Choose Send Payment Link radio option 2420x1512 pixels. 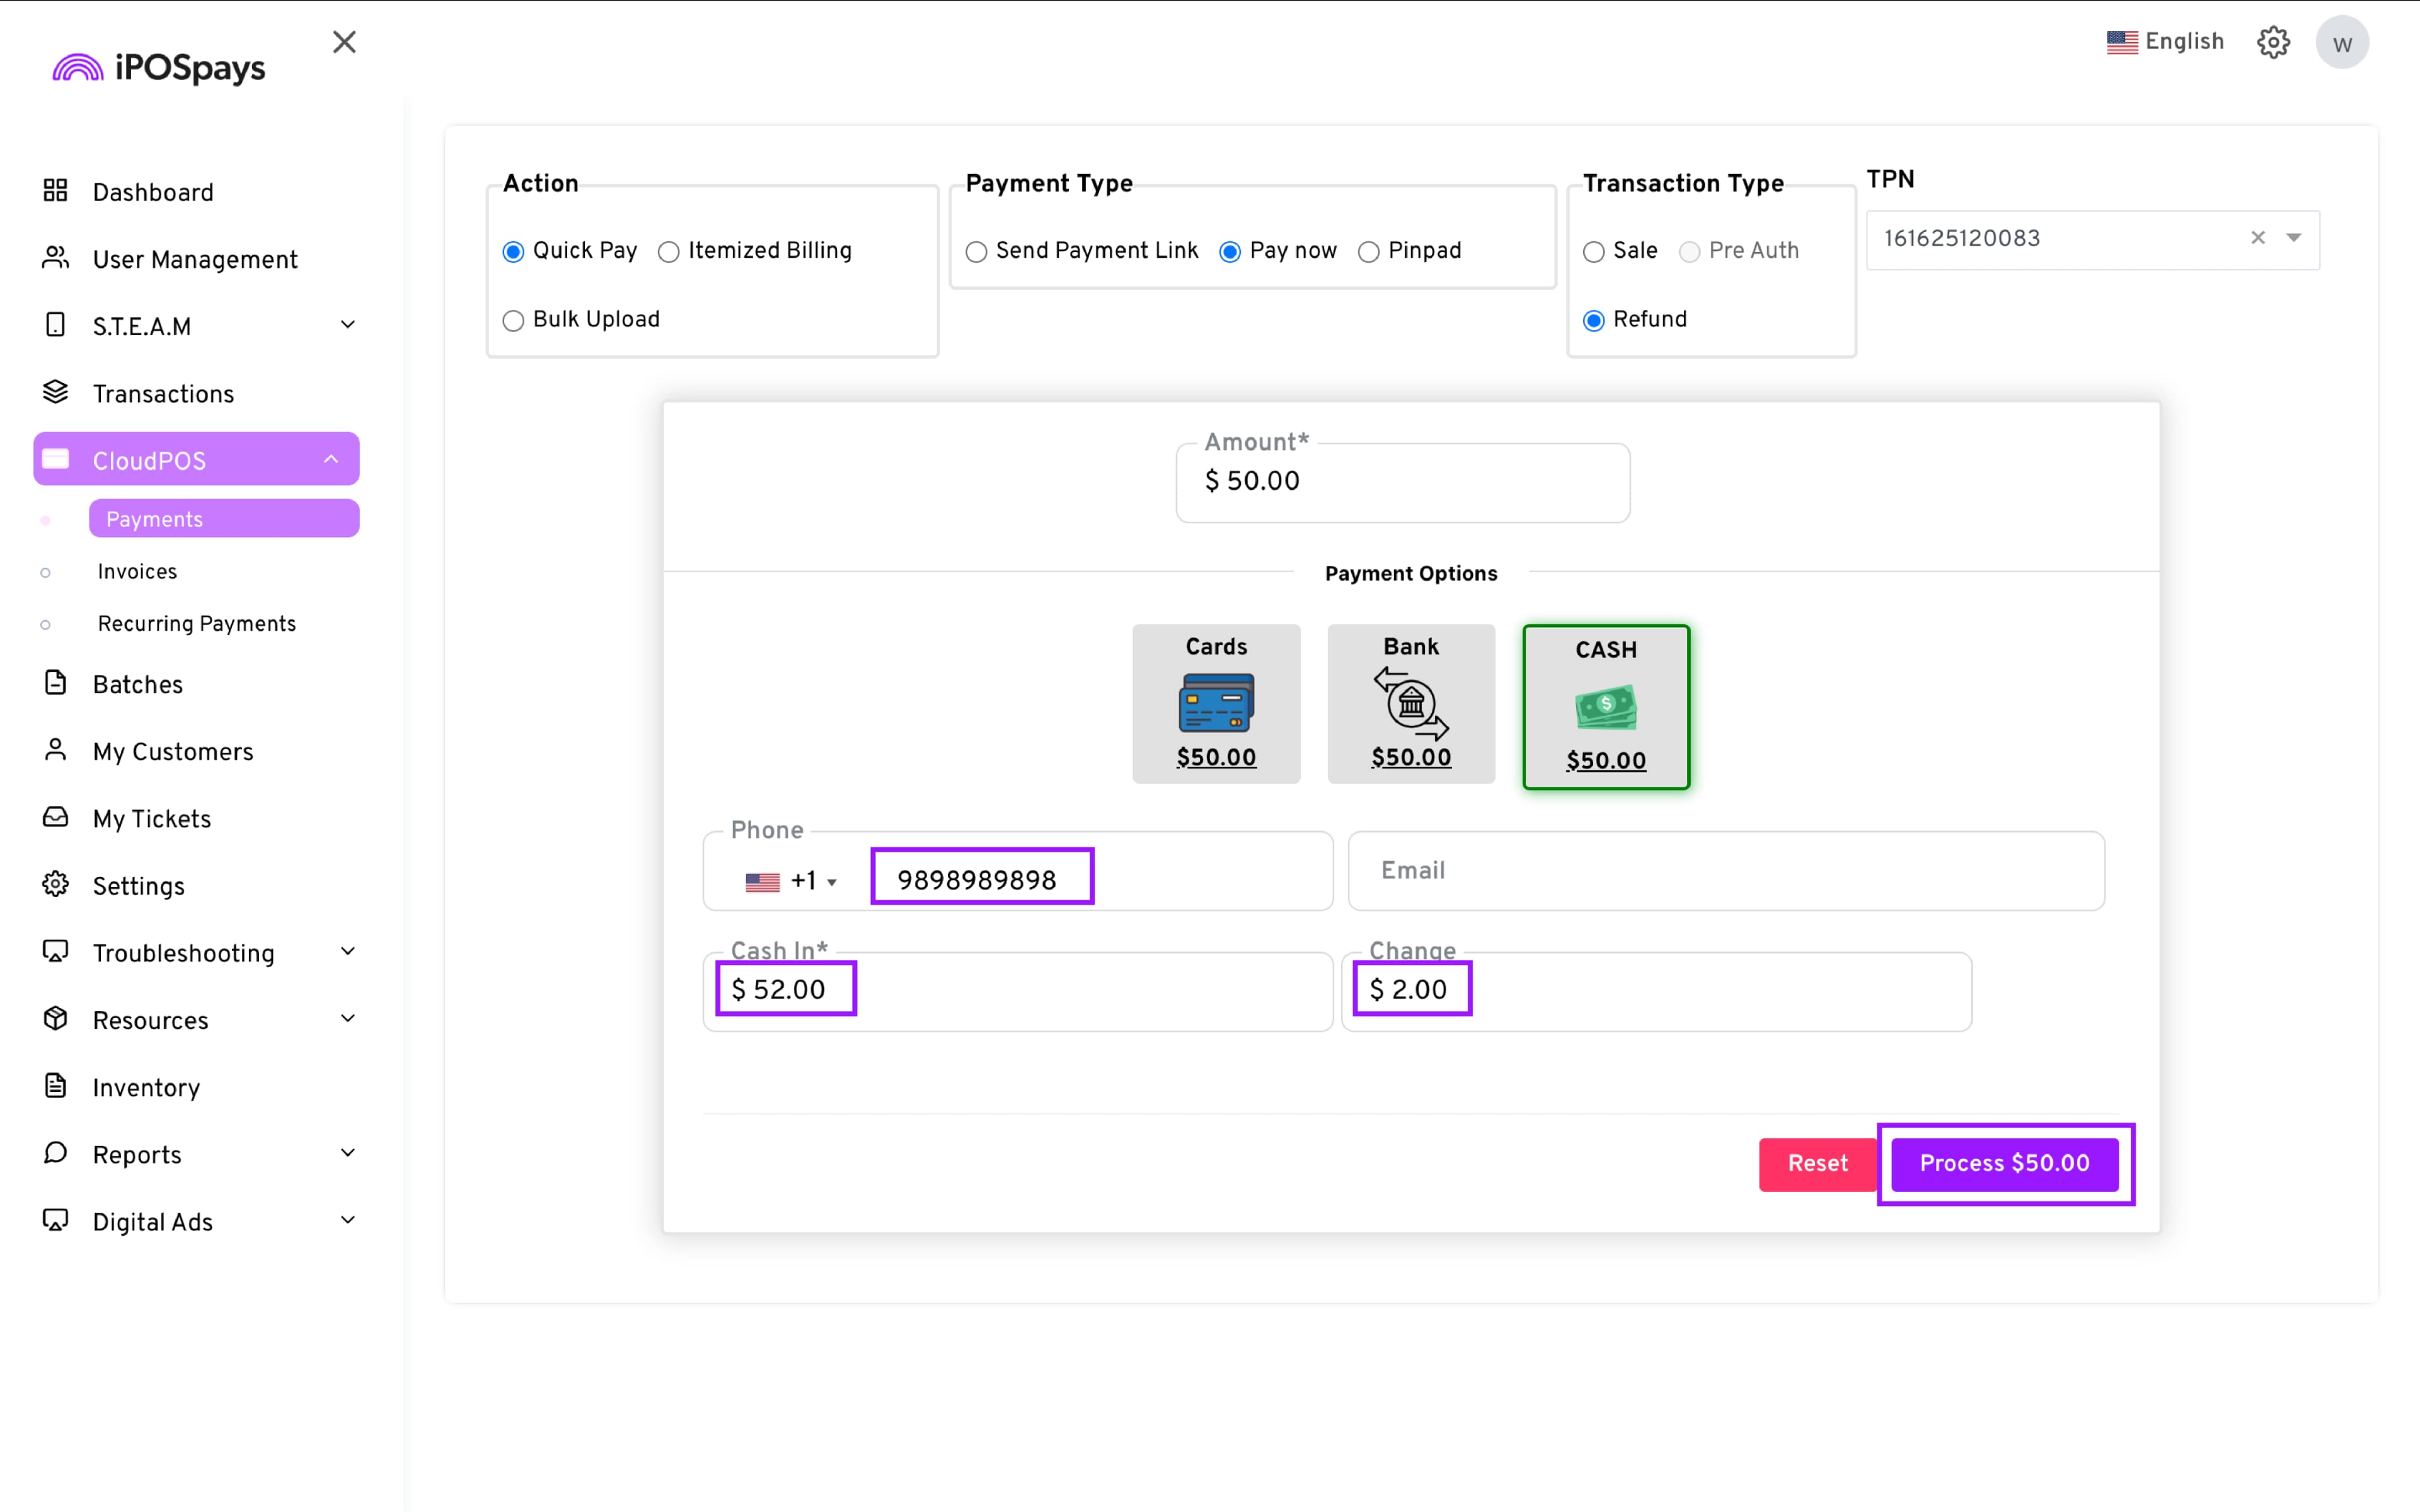976,252
